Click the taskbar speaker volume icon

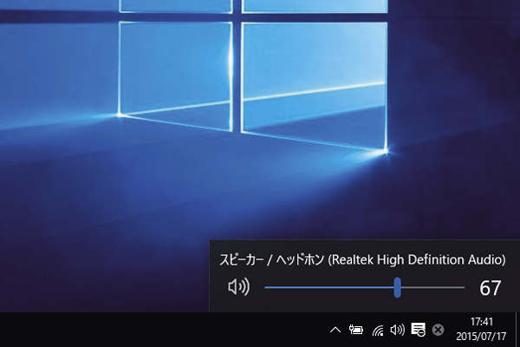click(x=397, y=330)
